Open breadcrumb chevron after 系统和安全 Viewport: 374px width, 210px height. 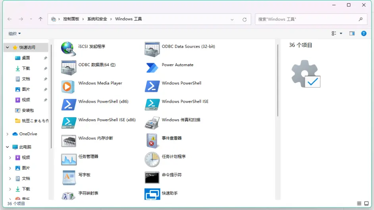(111, 19)
